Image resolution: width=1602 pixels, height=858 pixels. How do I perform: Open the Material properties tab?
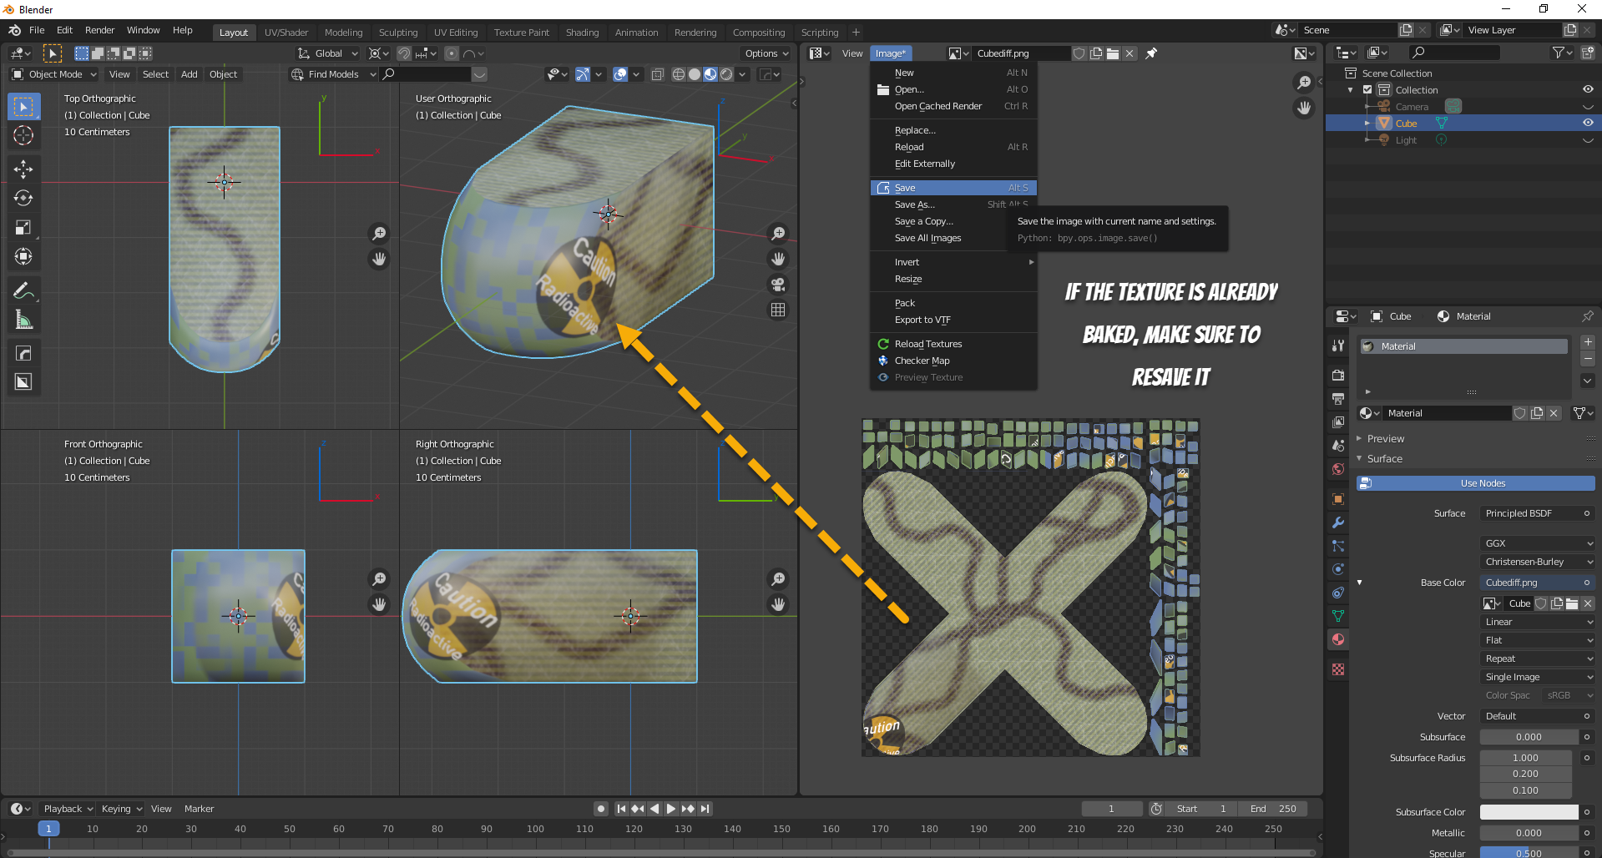tap(1338, 639)
